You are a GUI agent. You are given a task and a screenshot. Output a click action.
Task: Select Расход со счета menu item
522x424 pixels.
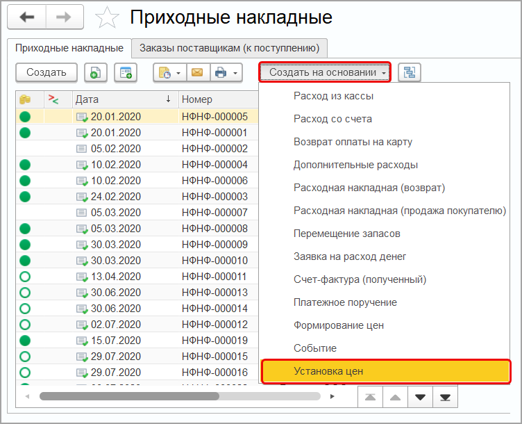pyautogui.click(x=332, y=119)
